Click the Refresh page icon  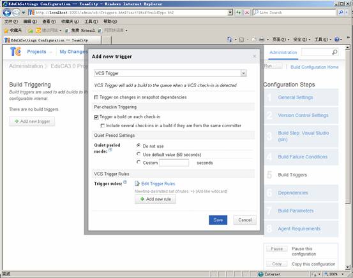pos(238,13)
